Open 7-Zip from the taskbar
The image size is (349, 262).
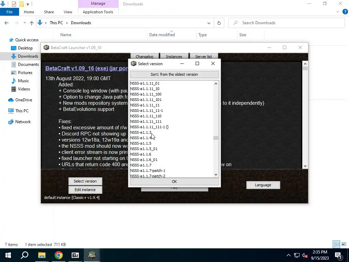tap(75, 255)
